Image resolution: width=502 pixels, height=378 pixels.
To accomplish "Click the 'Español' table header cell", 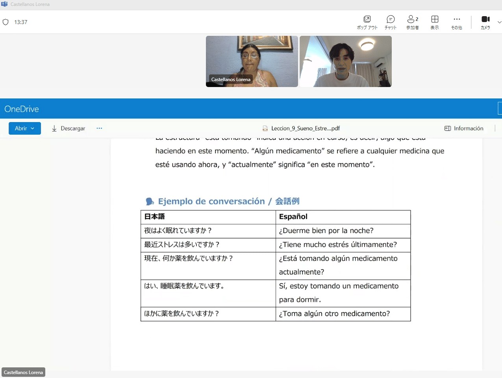I will pyautogui.click(x=343, y=217).
